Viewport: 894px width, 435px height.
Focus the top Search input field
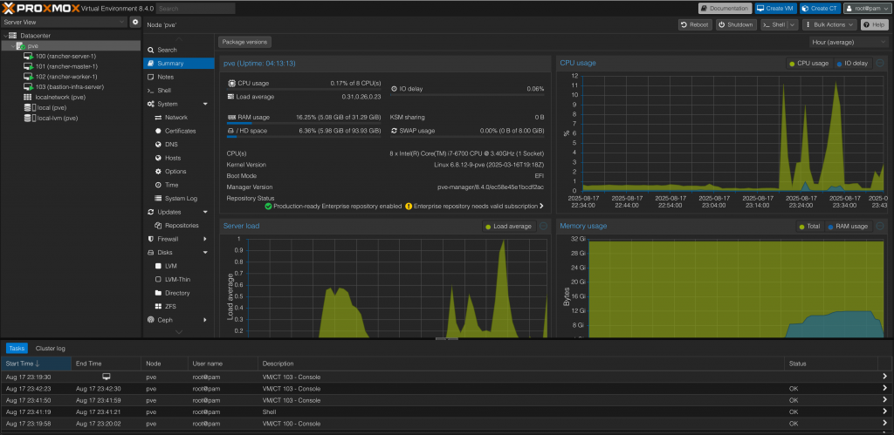click(x=196, y=9)
